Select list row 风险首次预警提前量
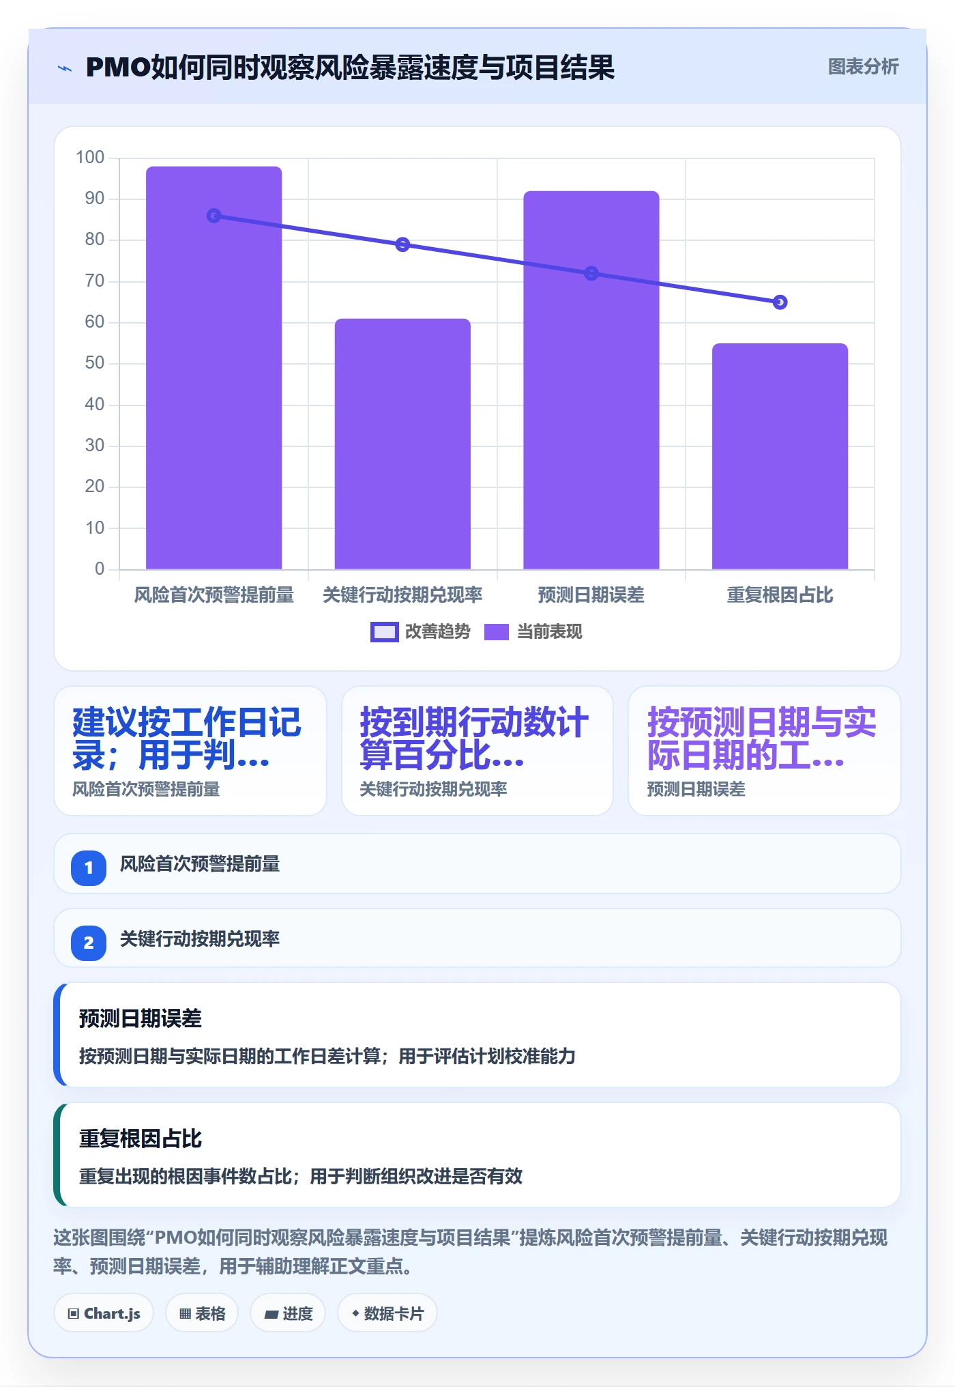955x1387 pixels. [x=477, y=864]
